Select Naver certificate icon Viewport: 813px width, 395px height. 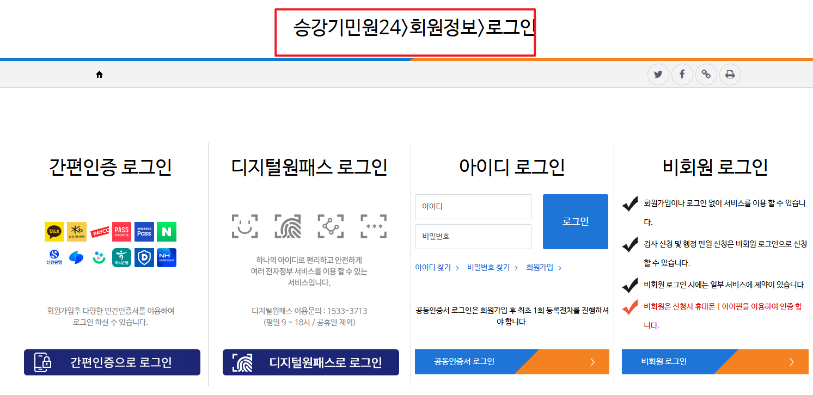pyautogui.click(x=167, y=232)
